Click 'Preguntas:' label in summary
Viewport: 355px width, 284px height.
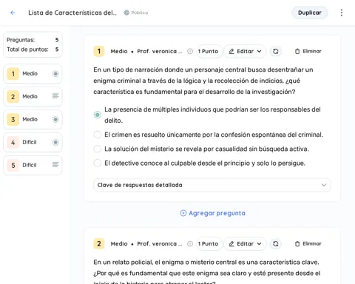coord(21,40)
